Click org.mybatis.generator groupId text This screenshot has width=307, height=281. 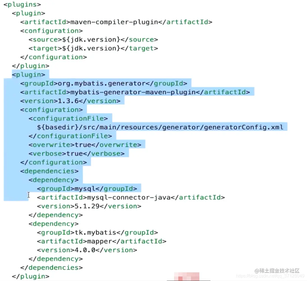(101, 83)
